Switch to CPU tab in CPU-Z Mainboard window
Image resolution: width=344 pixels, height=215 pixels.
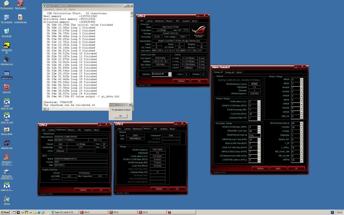click(x=43, y=130)
